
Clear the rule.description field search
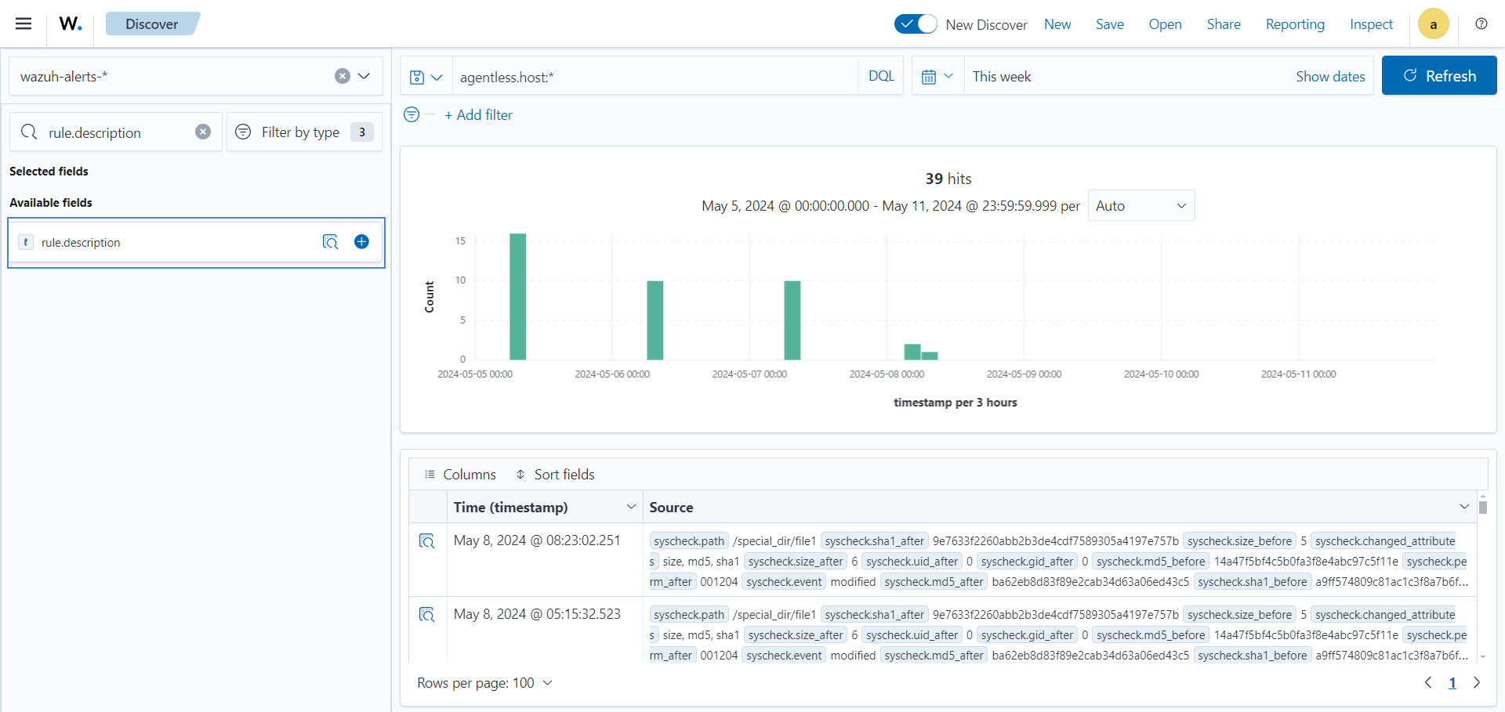coord(203,132)
